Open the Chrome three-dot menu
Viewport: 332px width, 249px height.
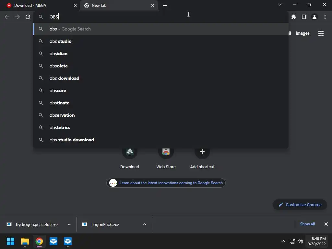[325, 17]
